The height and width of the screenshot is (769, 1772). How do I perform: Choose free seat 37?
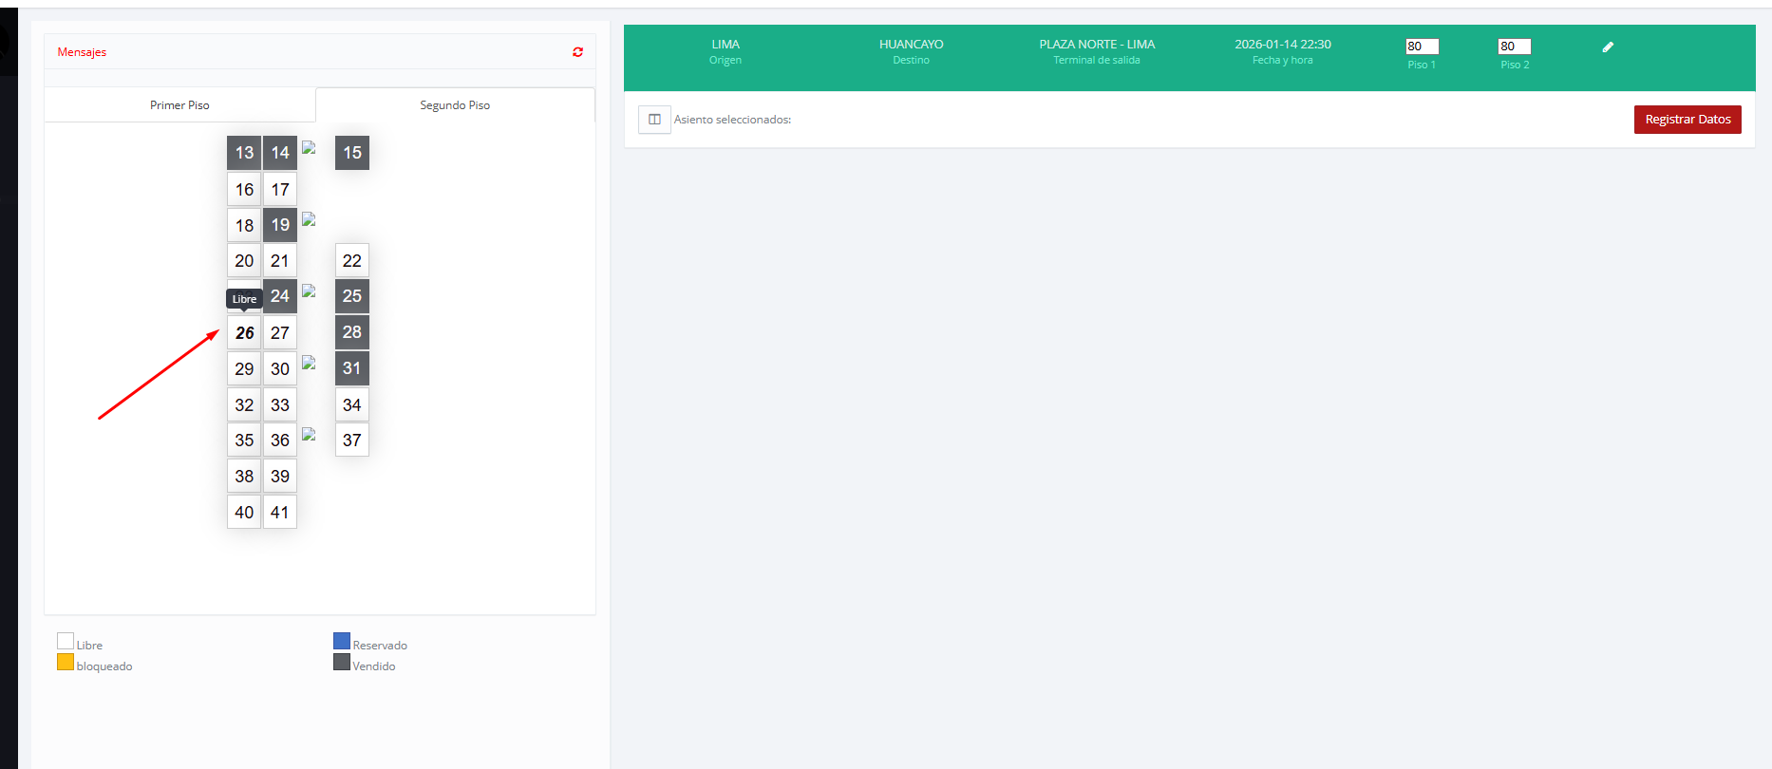point(351,441)
